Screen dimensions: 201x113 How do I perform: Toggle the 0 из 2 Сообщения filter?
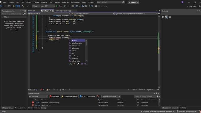tap(87, 96)
